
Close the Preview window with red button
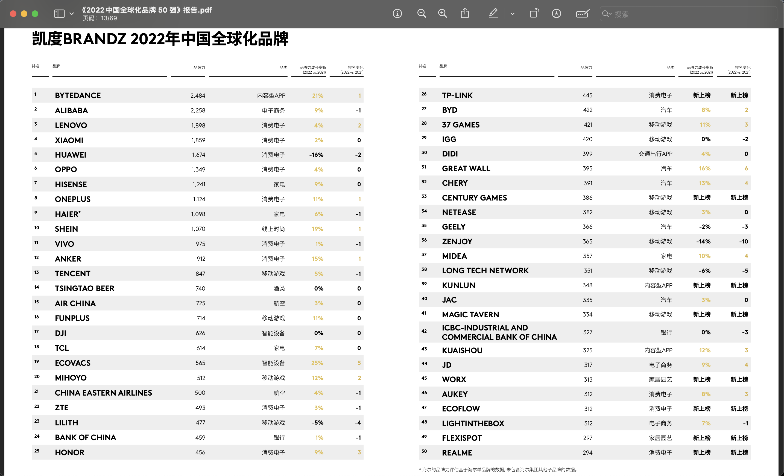13,14
